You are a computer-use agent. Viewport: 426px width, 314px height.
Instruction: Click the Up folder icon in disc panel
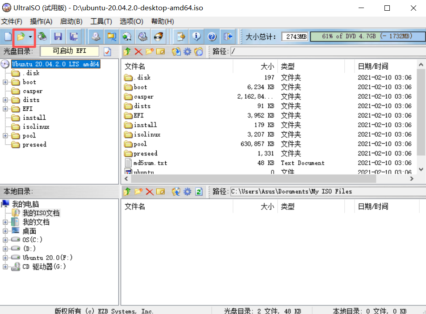point(127,51)
